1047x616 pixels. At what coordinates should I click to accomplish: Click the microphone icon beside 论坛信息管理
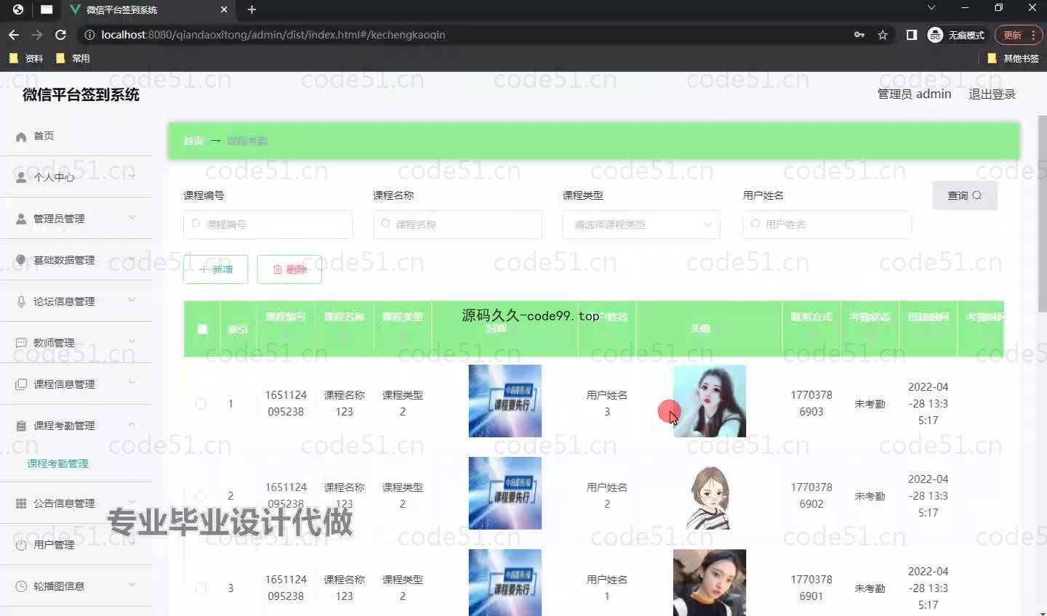[x=21, y=301]
